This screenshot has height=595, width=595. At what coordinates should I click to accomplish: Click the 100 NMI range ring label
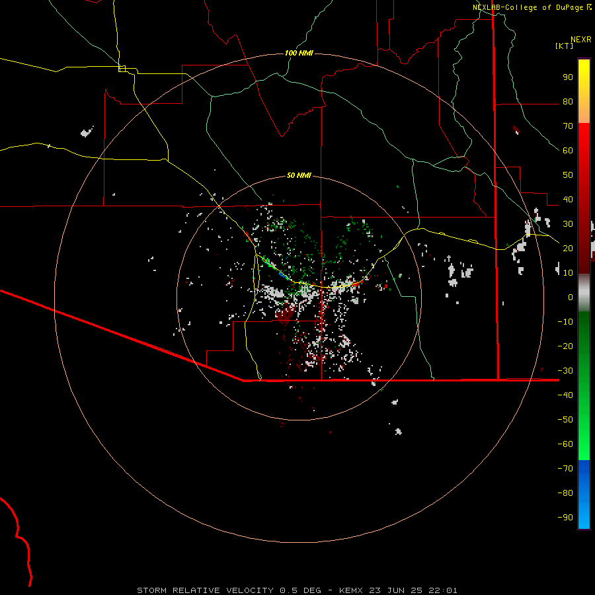(x=299, y=53)
